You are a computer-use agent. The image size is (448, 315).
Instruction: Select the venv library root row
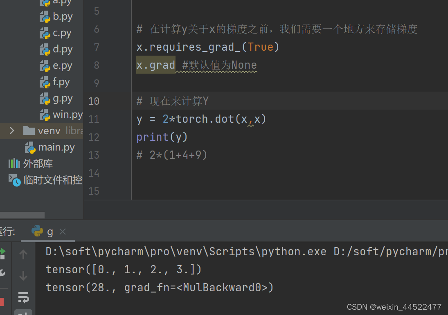(41, 131)
